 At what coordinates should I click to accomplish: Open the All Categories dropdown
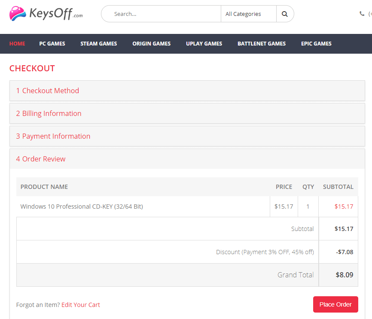[x=248, y=14]
